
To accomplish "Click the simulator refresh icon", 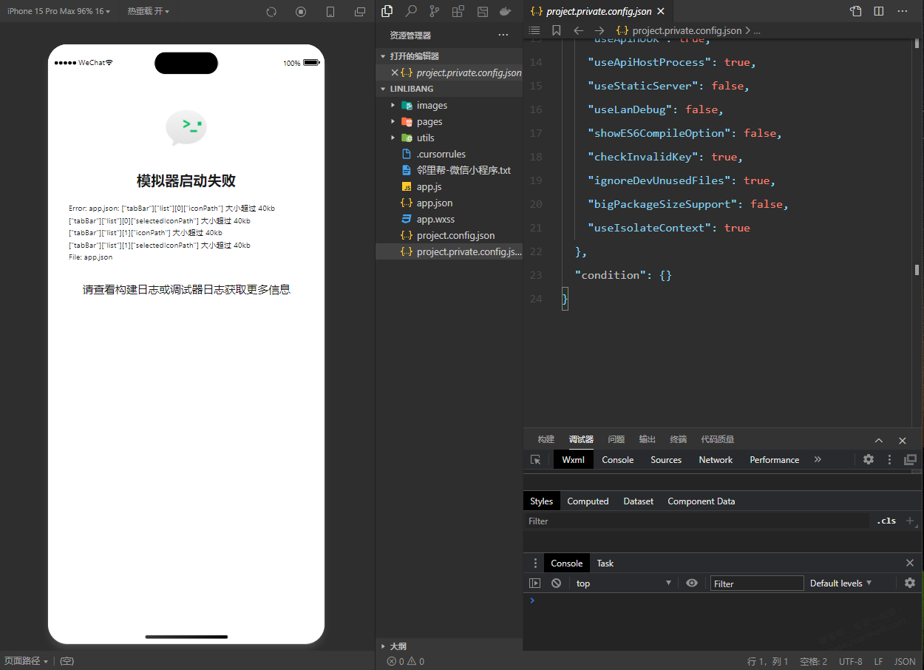I will click(271, 12).
